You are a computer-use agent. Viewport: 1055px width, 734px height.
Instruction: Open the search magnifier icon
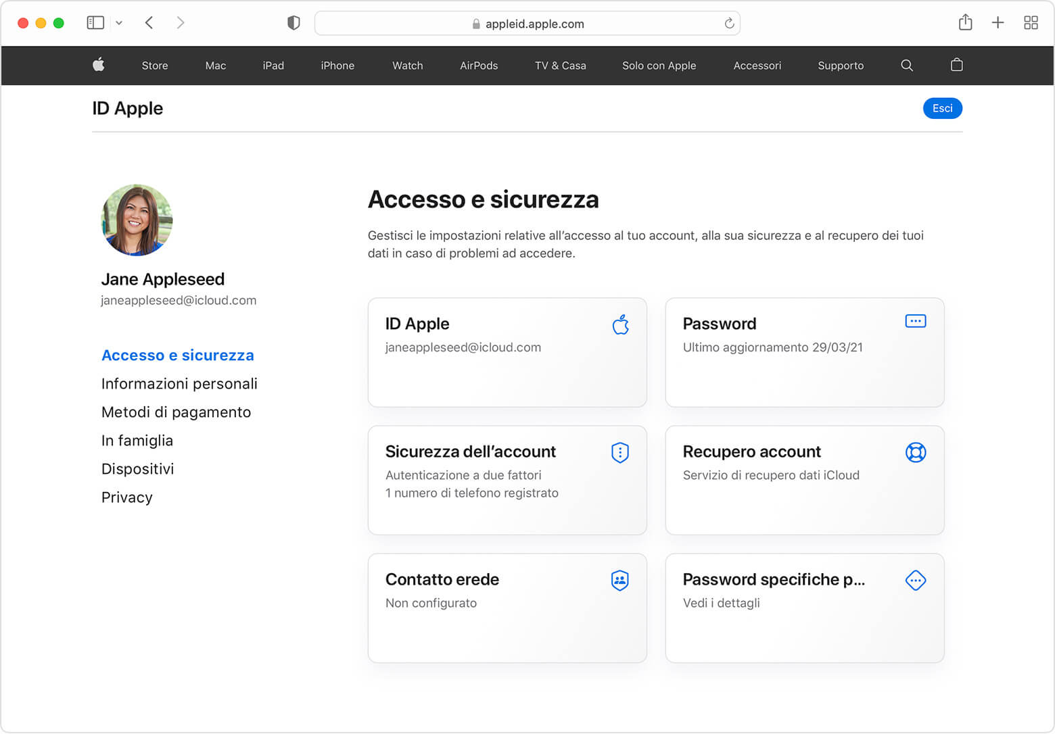coord(907,66)
